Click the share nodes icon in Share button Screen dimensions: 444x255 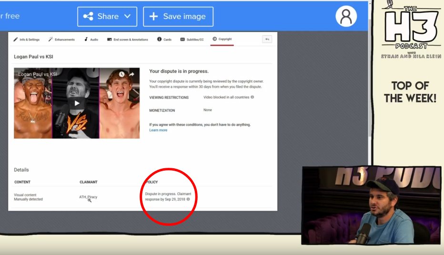[88, 16]
